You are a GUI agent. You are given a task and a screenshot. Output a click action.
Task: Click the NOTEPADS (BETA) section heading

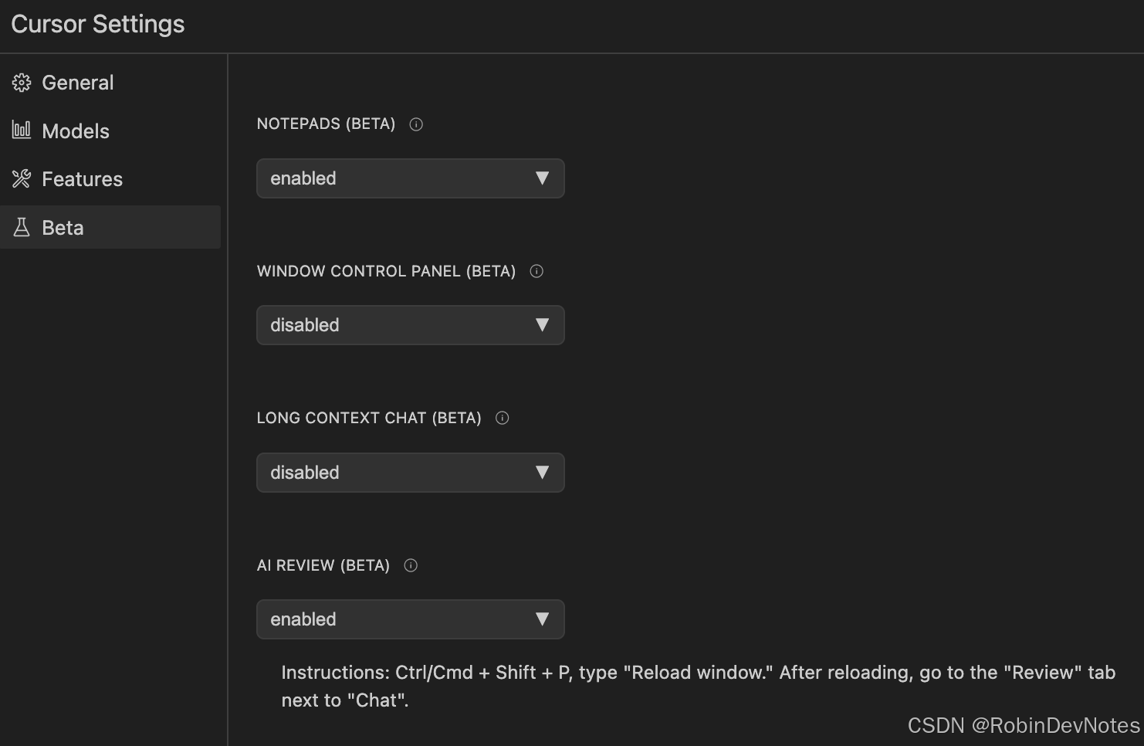point(326,124)
